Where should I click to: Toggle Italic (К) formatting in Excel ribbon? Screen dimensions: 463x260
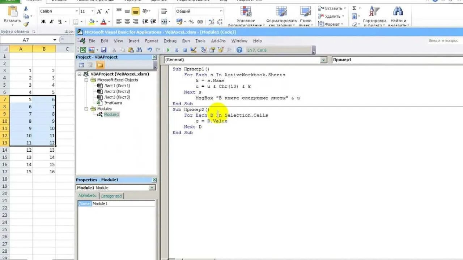(52, 22)
